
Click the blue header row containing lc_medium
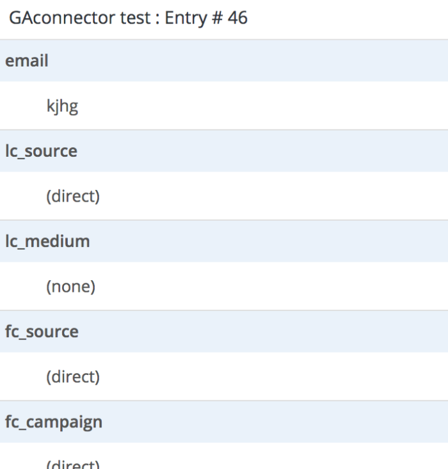[x=256, y=241]
